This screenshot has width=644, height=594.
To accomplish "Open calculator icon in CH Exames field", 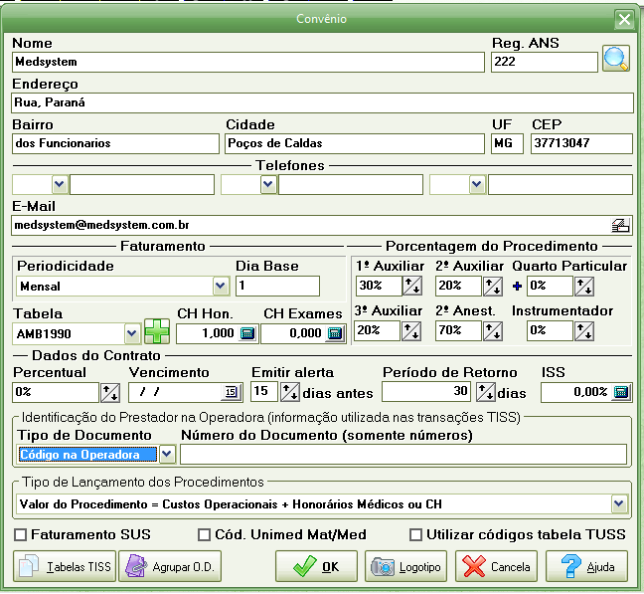I will point(335,333).
